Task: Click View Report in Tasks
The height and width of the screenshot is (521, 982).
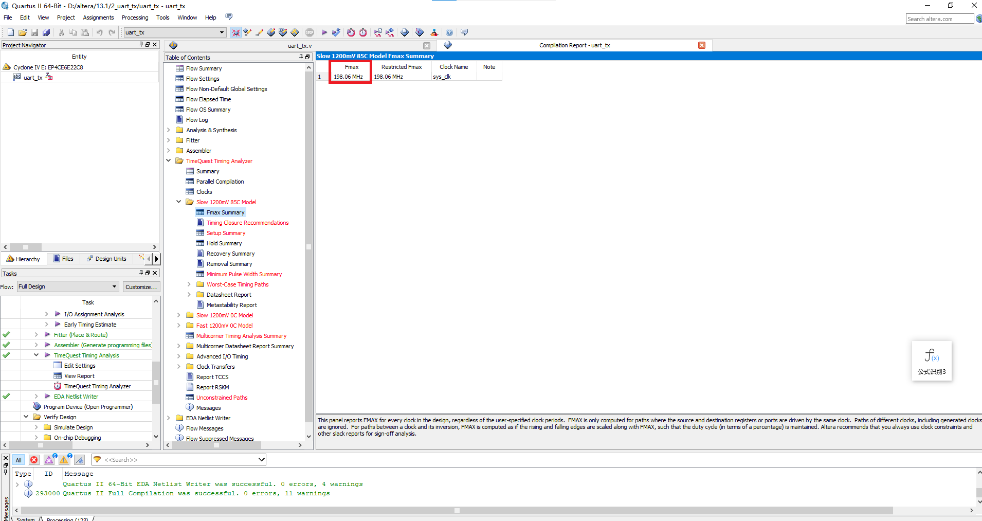Action: coord(79,376)
